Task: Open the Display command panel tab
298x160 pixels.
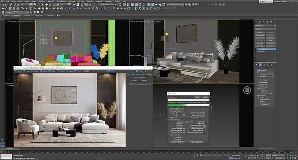Action: click(271, 22)
